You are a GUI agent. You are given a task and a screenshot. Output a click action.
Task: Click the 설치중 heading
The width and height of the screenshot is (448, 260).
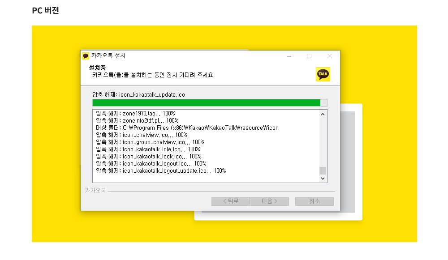coord(97,68)
